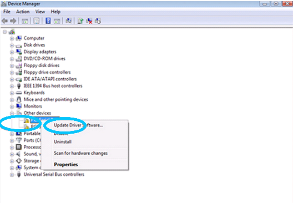Expand the Keyboards category
Image resolution: width=293 pixels, height=203 pixels.
(12, 93)
